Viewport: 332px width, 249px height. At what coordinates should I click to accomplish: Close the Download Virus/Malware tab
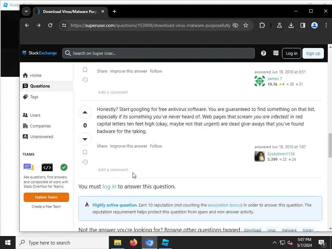pos(103,11)
